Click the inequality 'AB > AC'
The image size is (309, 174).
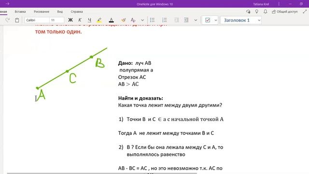click(128, 84)
